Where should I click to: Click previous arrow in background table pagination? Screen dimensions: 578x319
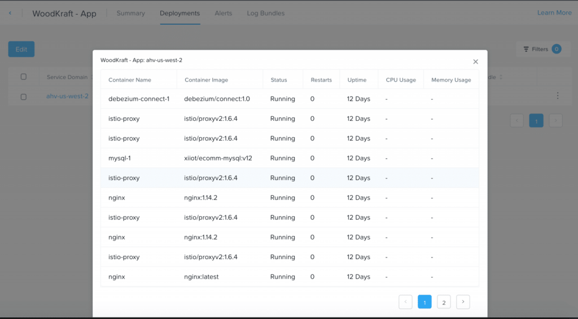tap(517, 120)
